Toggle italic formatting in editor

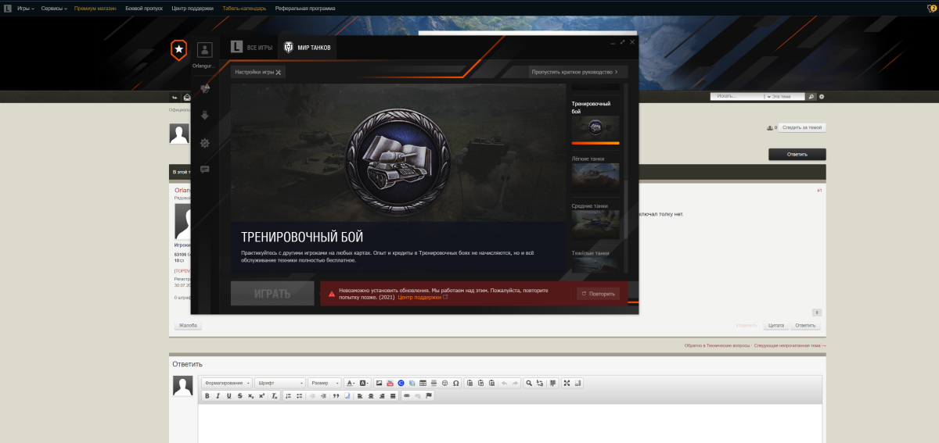[x=218, y=396]
